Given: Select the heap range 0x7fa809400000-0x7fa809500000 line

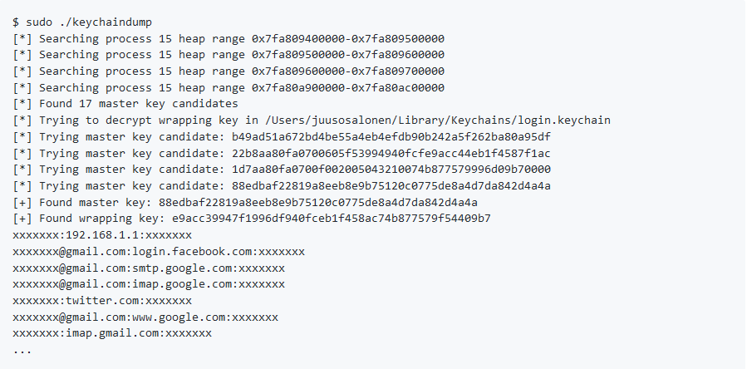Looking at the screenshot, I should coord(229,38).
